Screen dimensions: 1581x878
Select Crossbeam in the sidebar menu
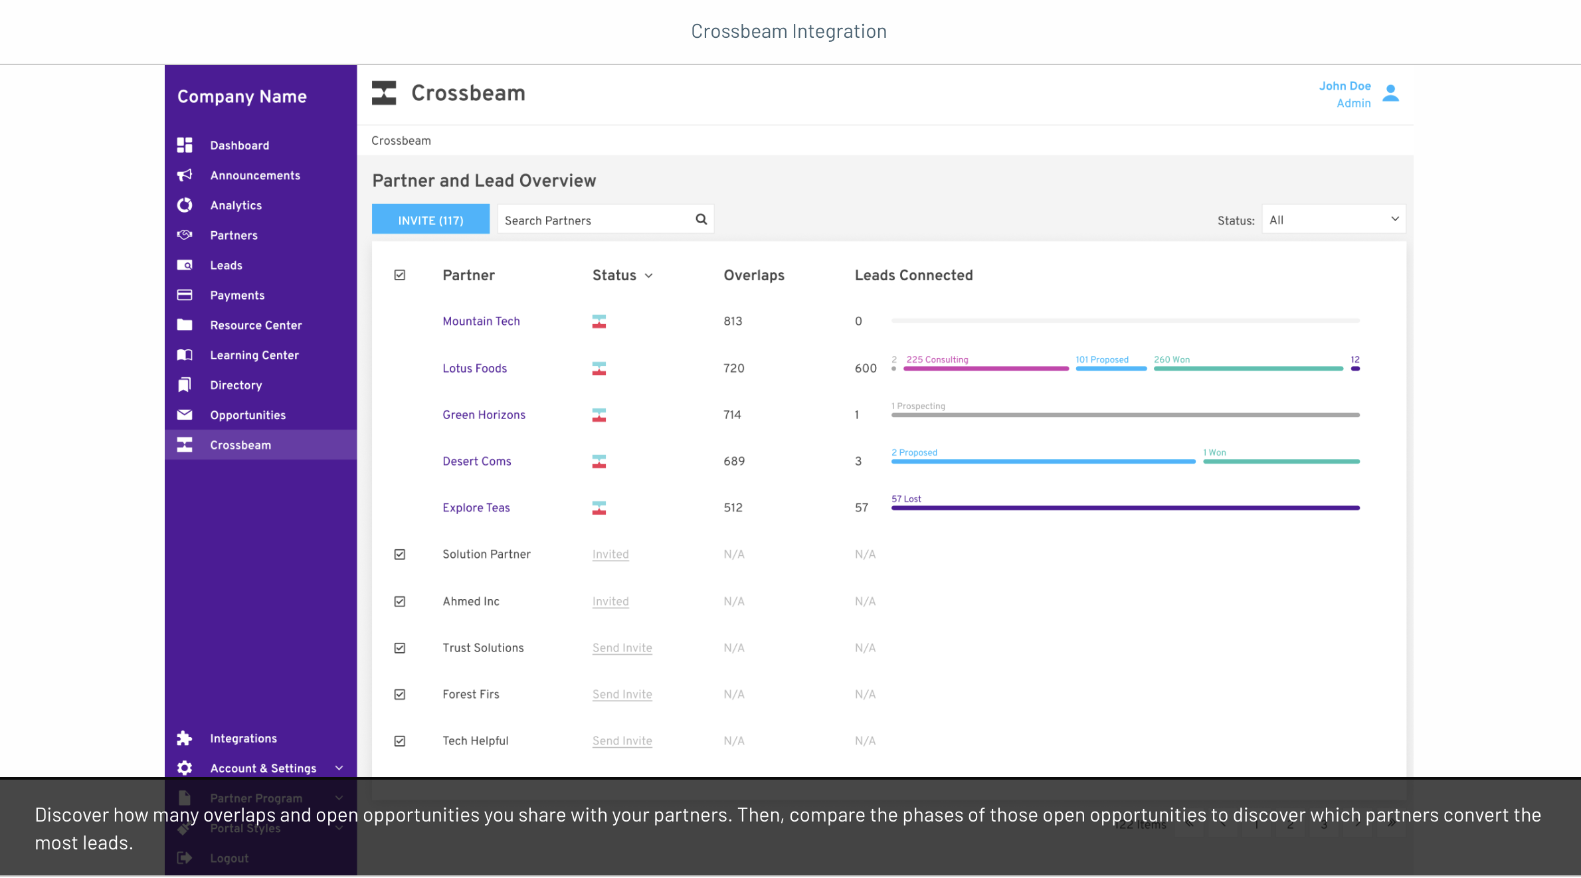tap(240, 444)
